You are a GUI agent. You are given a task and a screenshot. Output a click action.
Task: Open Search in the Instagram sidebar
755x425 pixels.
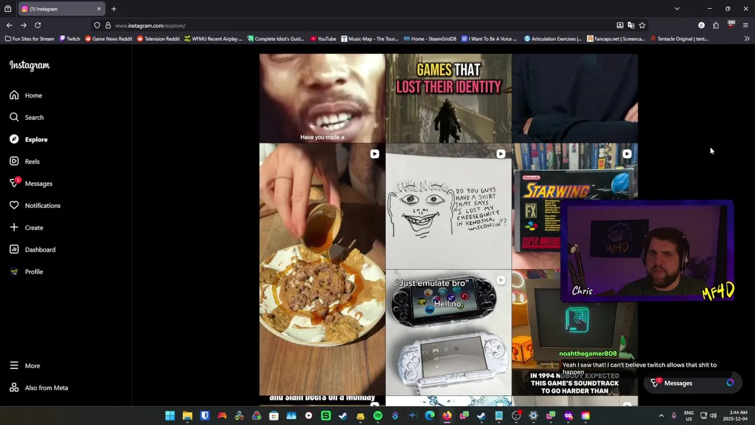[x=26, y=117]
